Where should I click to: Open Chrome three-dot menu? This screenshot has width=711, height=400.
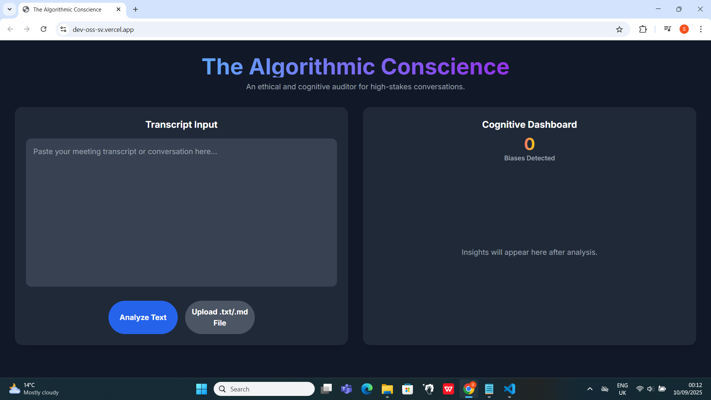701,29
